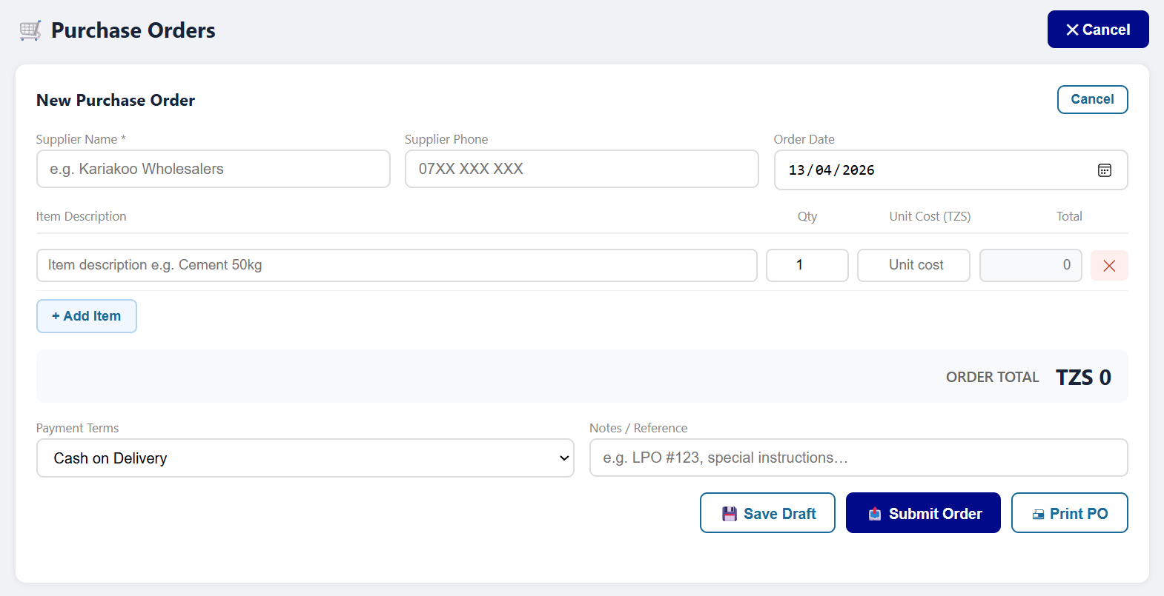Click the shopping cart icon beside Purchase Orders
Screen dimensions: 1164x596
(x=30, y=30)
